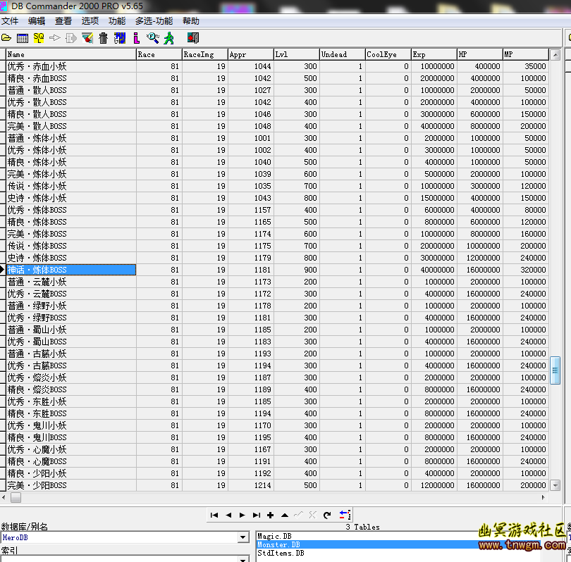Click the vertical scrollbar thumb
Screen dimensions: 571x562
pyautogui.click(x=555, y=370)
